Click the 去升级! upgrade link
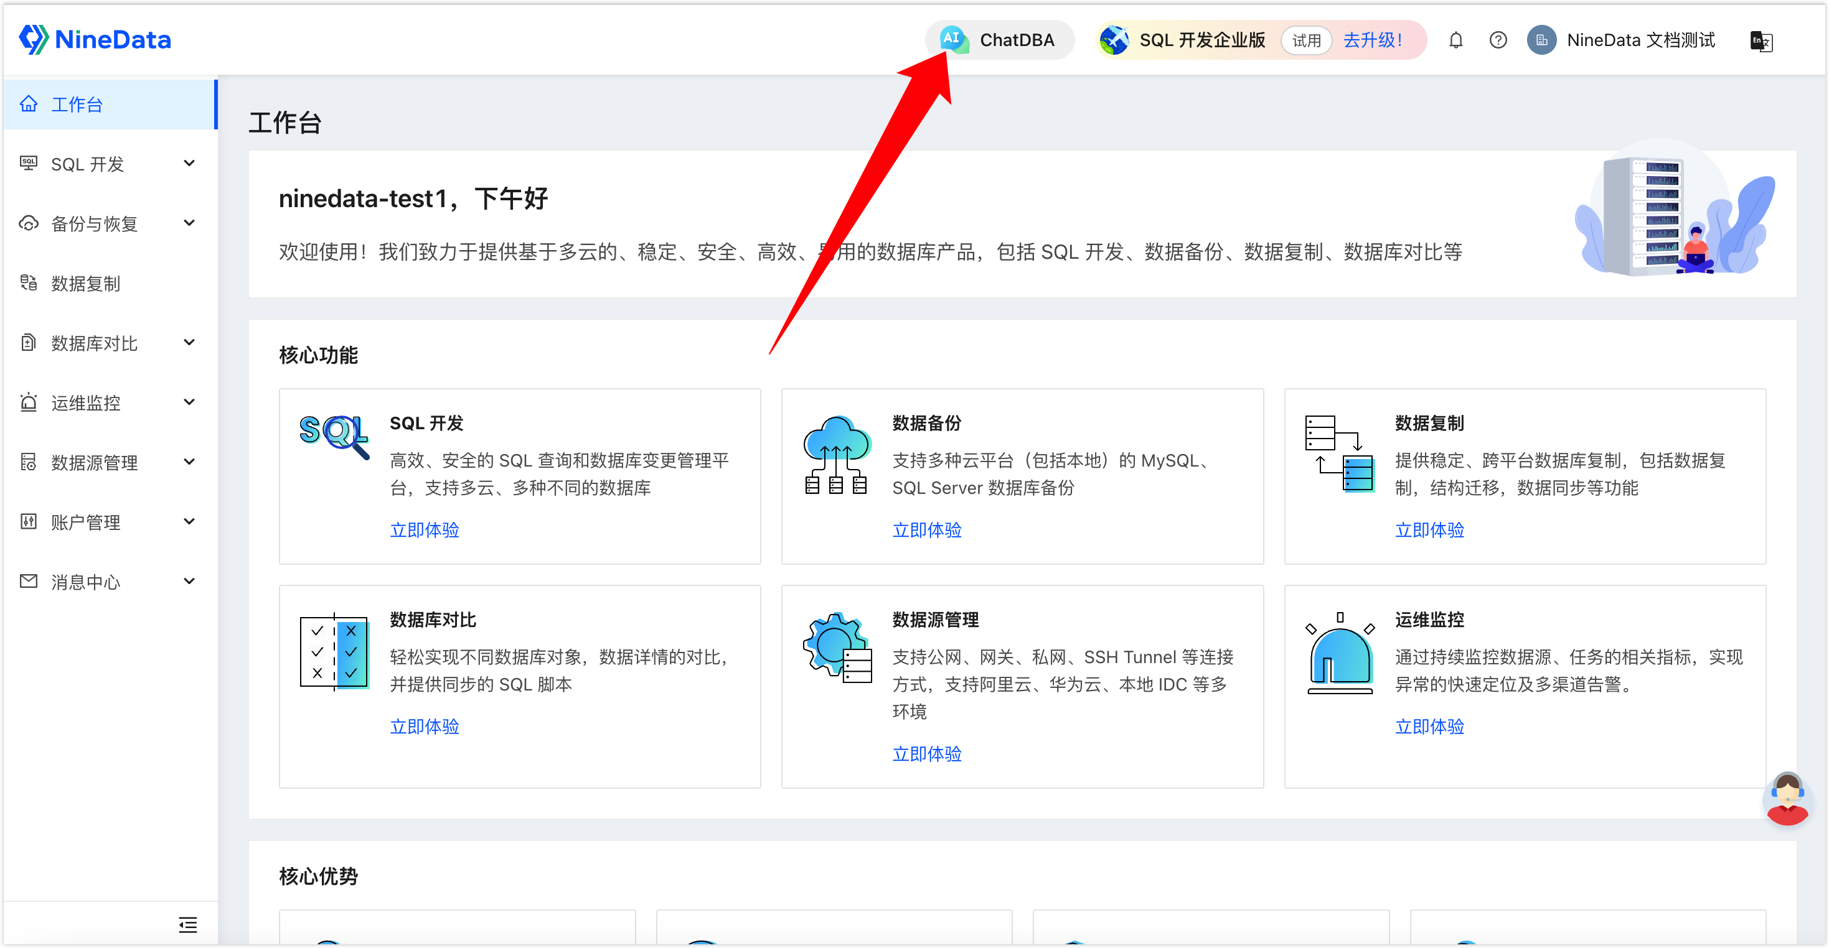 pos(1373,40)
